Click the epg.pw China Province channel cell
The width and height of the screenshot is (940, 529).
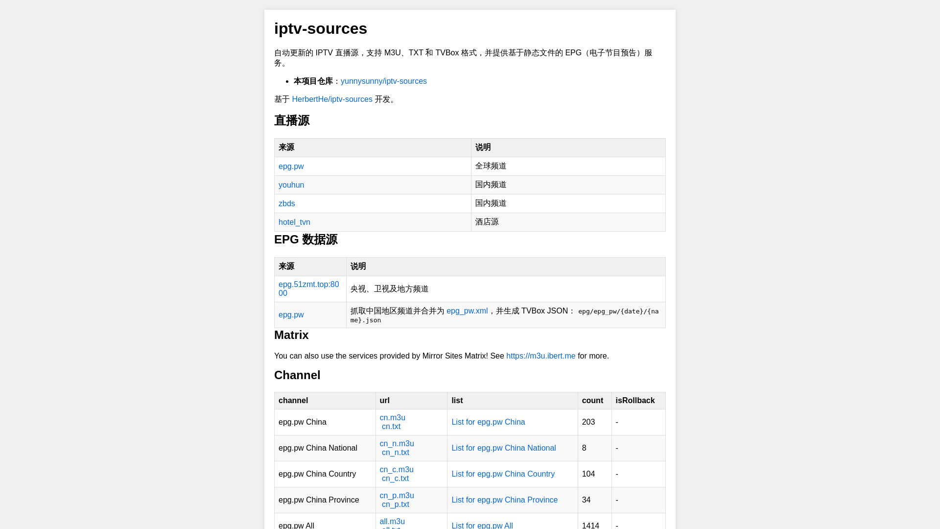tap(325, 500)
